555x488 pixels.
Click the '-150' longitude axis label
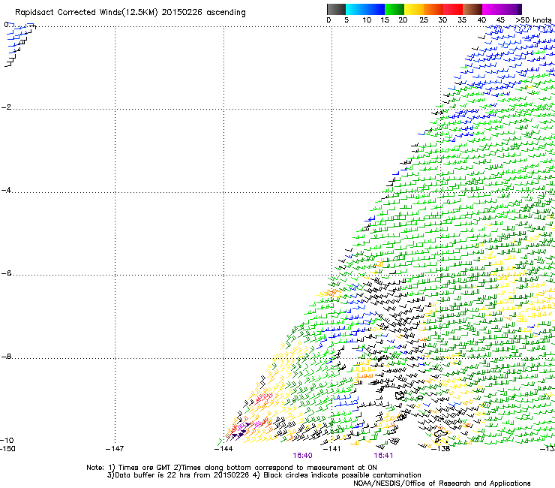(7, 449)
